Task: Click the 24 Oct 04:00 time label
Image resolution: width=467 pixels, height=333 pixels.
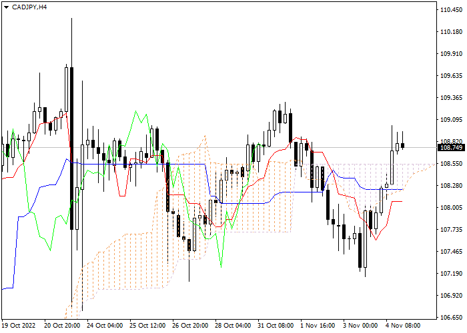Action: (x=105, y=326)
